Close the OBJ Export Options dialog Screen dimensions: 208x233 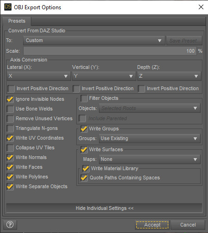click(x=201, y=7)
